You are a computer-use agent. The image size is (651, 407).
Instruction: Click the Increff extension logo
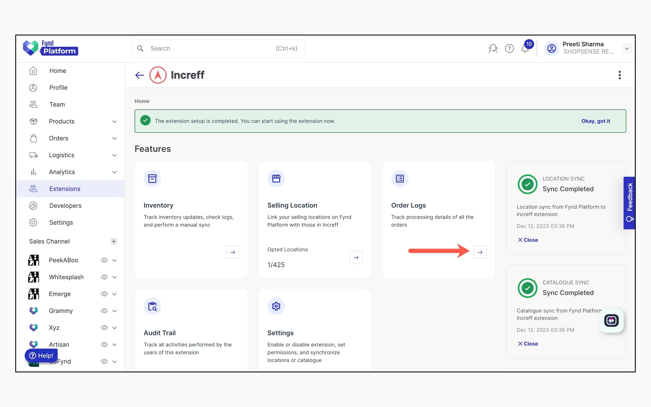coord(158,75)
